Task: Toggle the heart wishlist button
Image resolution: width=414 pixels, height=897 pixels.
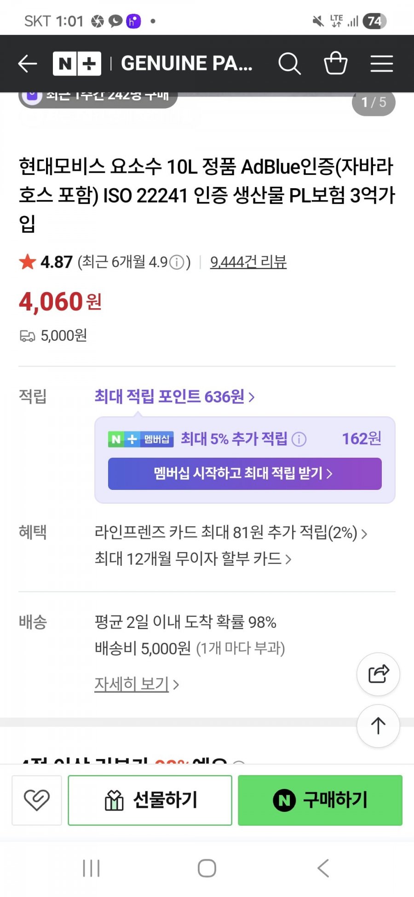Action: (x=37, y=800)
